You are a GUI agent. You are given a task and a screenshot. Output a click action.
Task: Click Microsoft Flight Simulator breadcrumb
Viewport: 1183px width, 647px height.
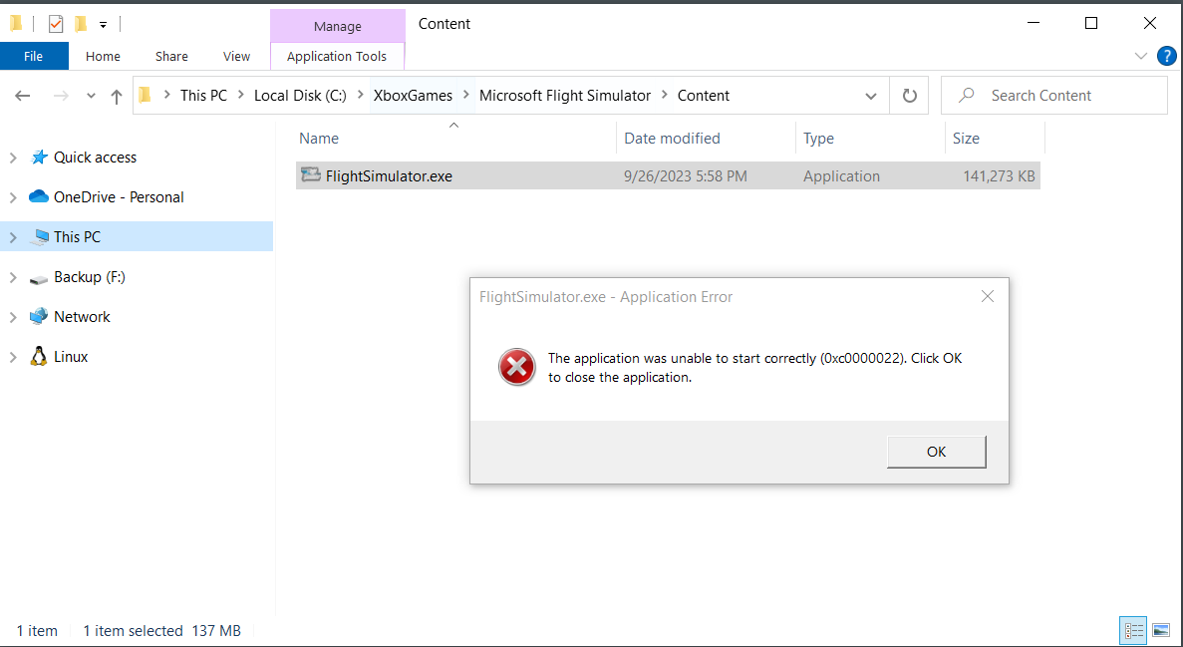coord(565,96)
